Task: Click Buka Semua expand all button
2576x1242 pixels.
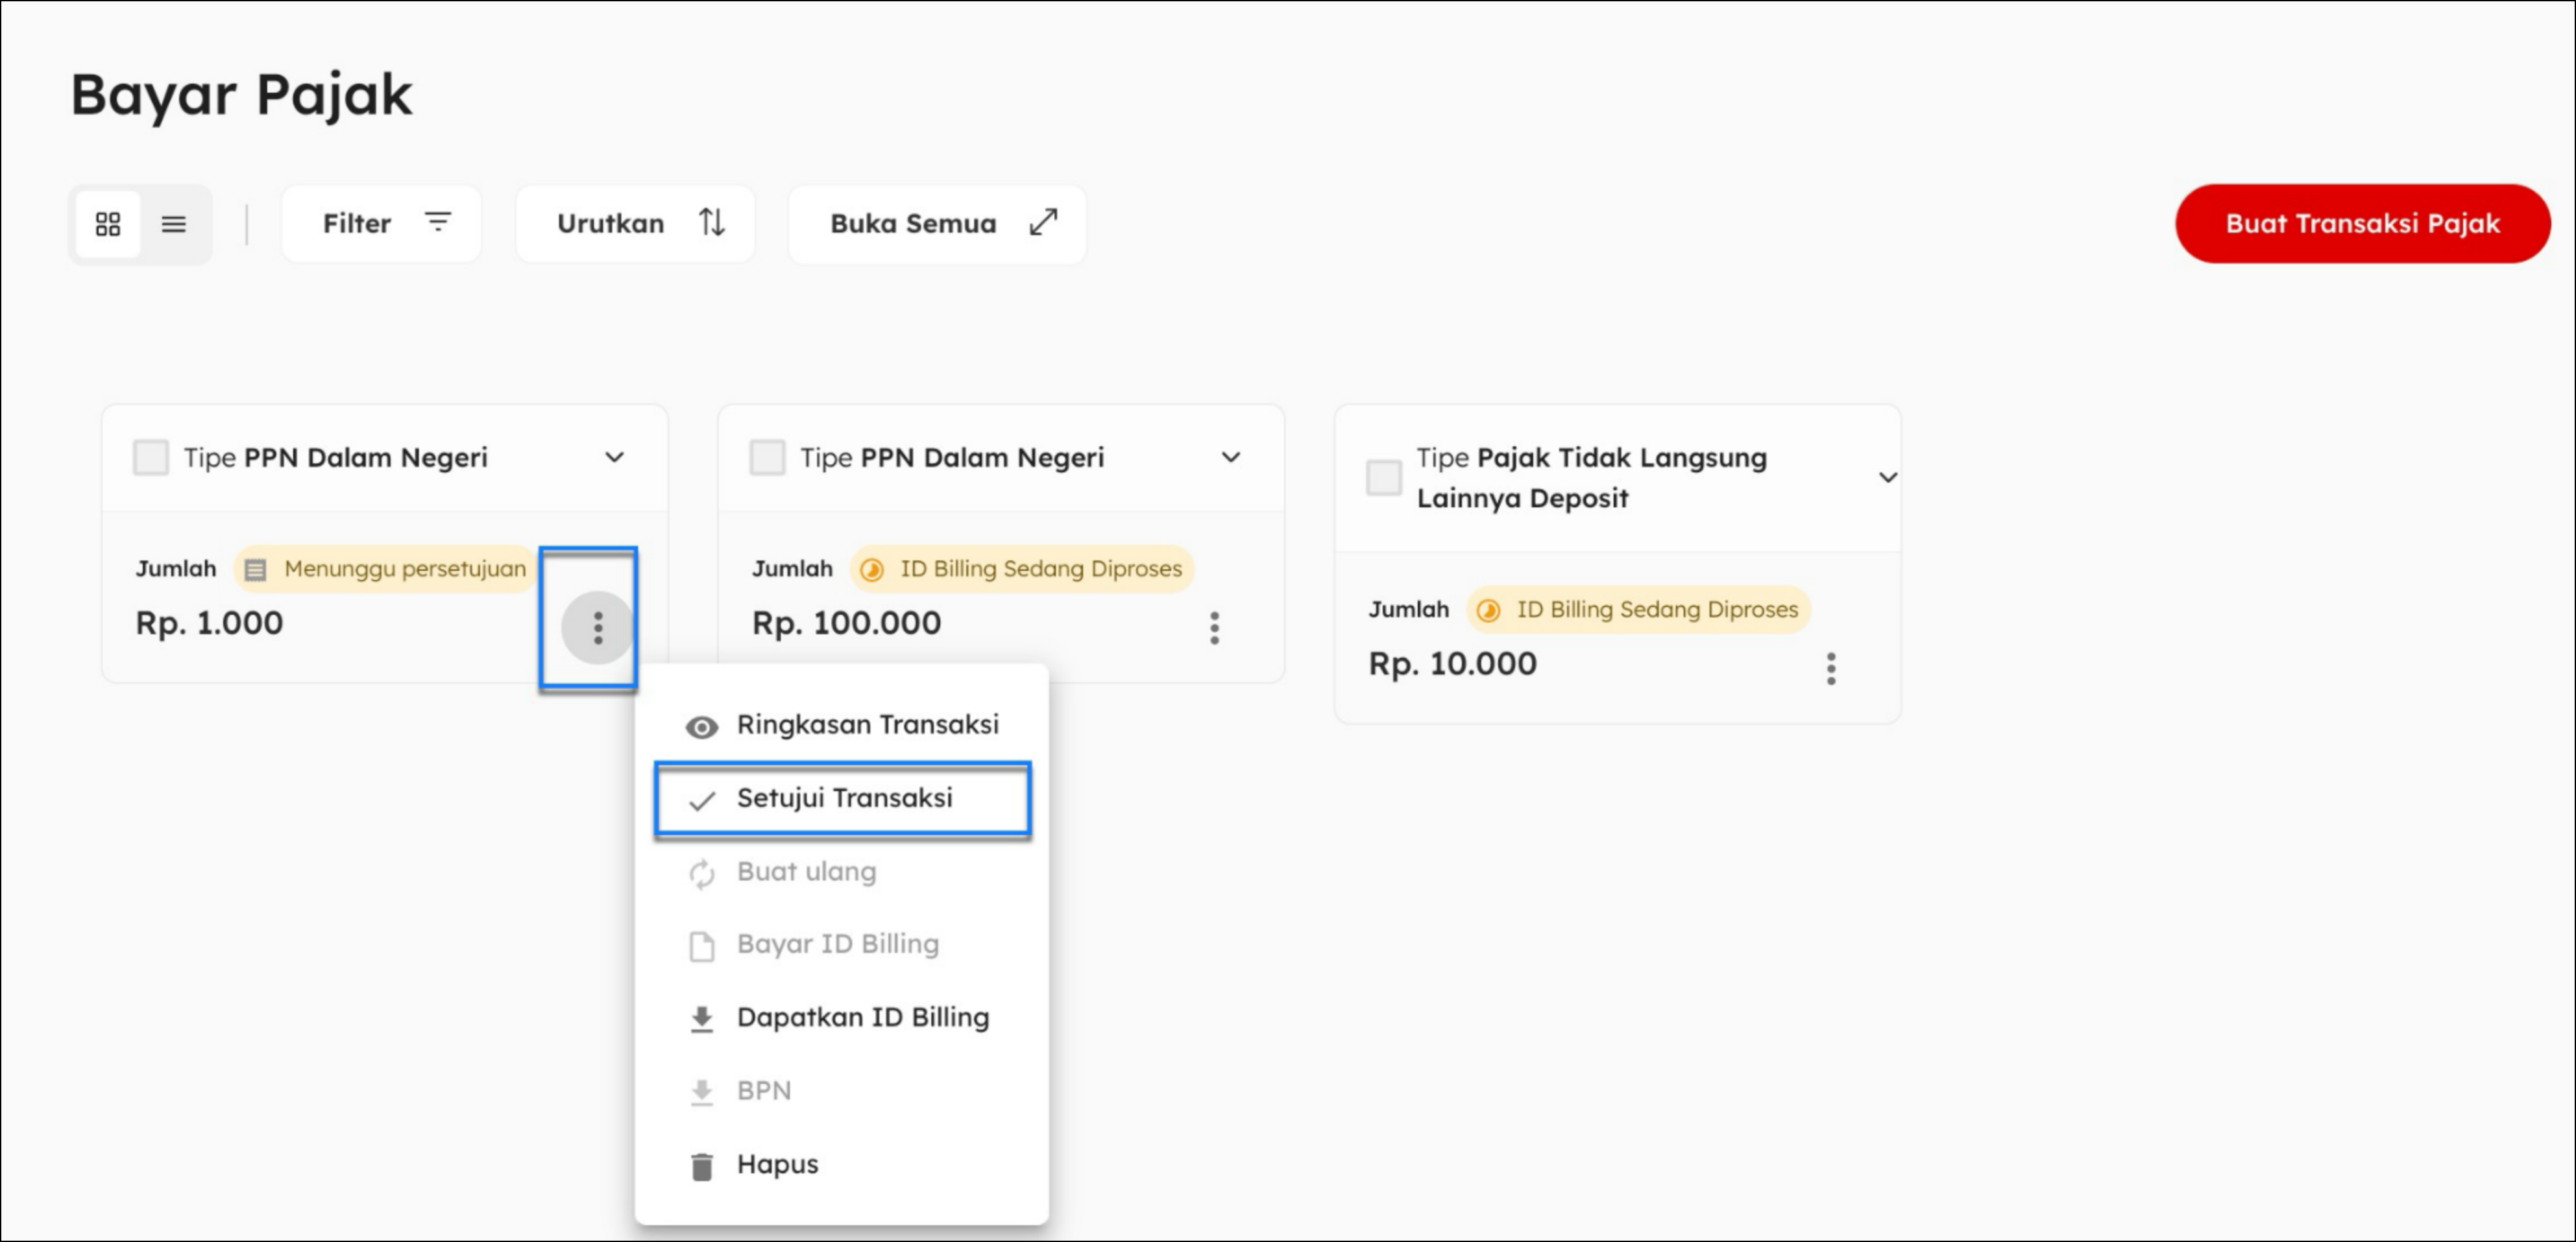Action: (x=937, y=224)
